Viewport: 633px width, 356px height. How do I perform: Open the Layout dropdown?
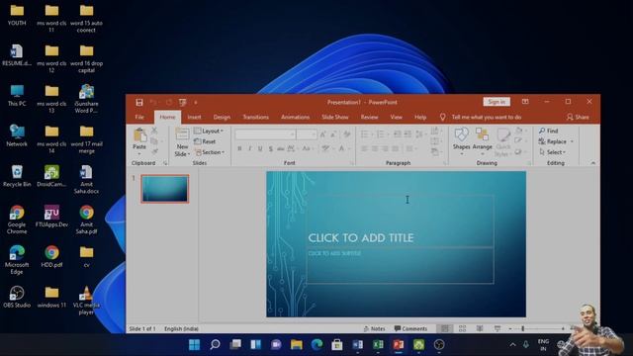click(x=209, y=131)
